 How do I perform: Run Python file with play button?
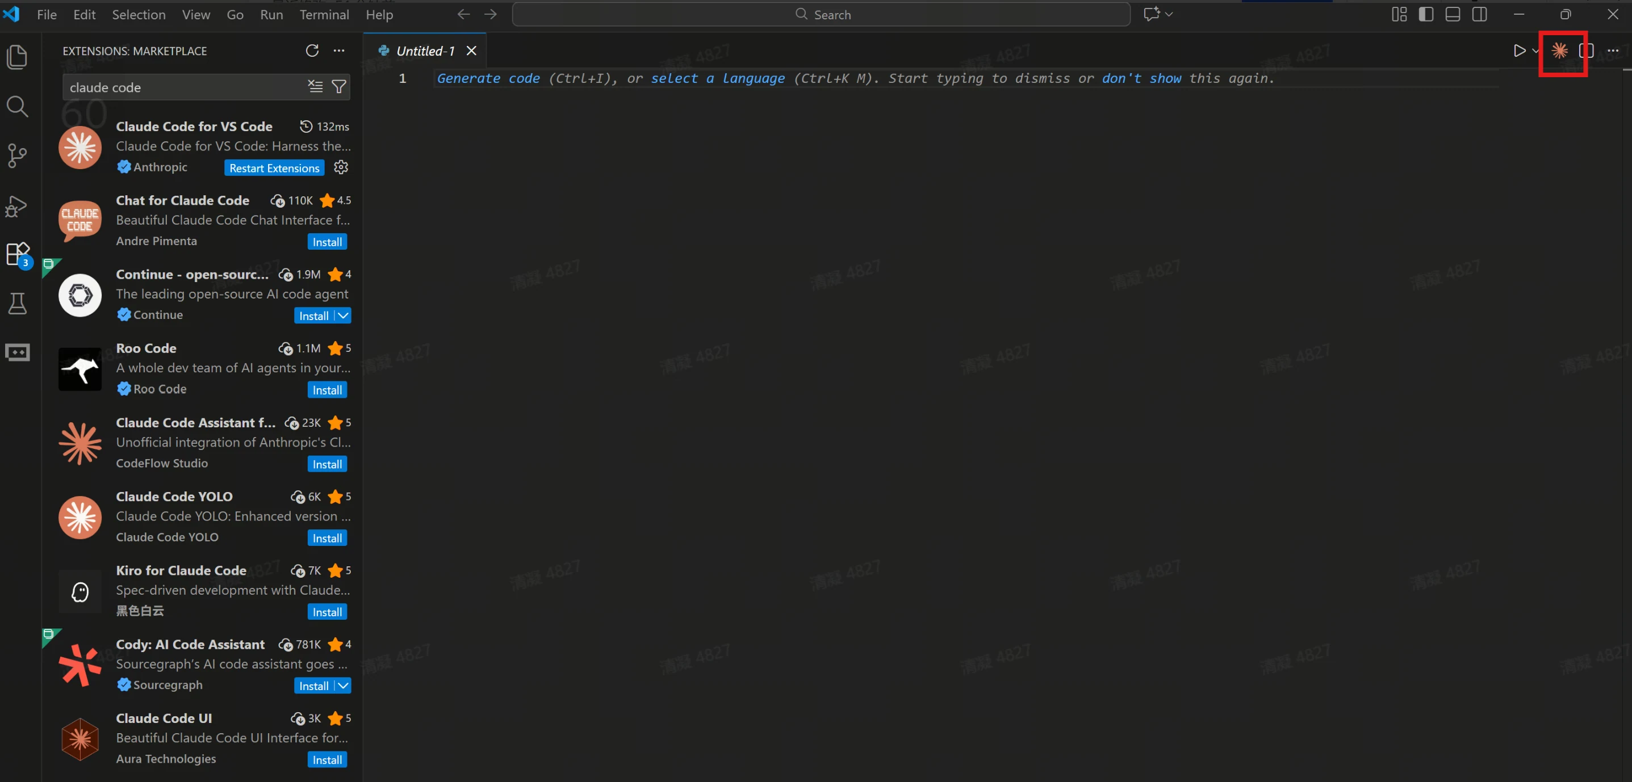pos(1519,51)
